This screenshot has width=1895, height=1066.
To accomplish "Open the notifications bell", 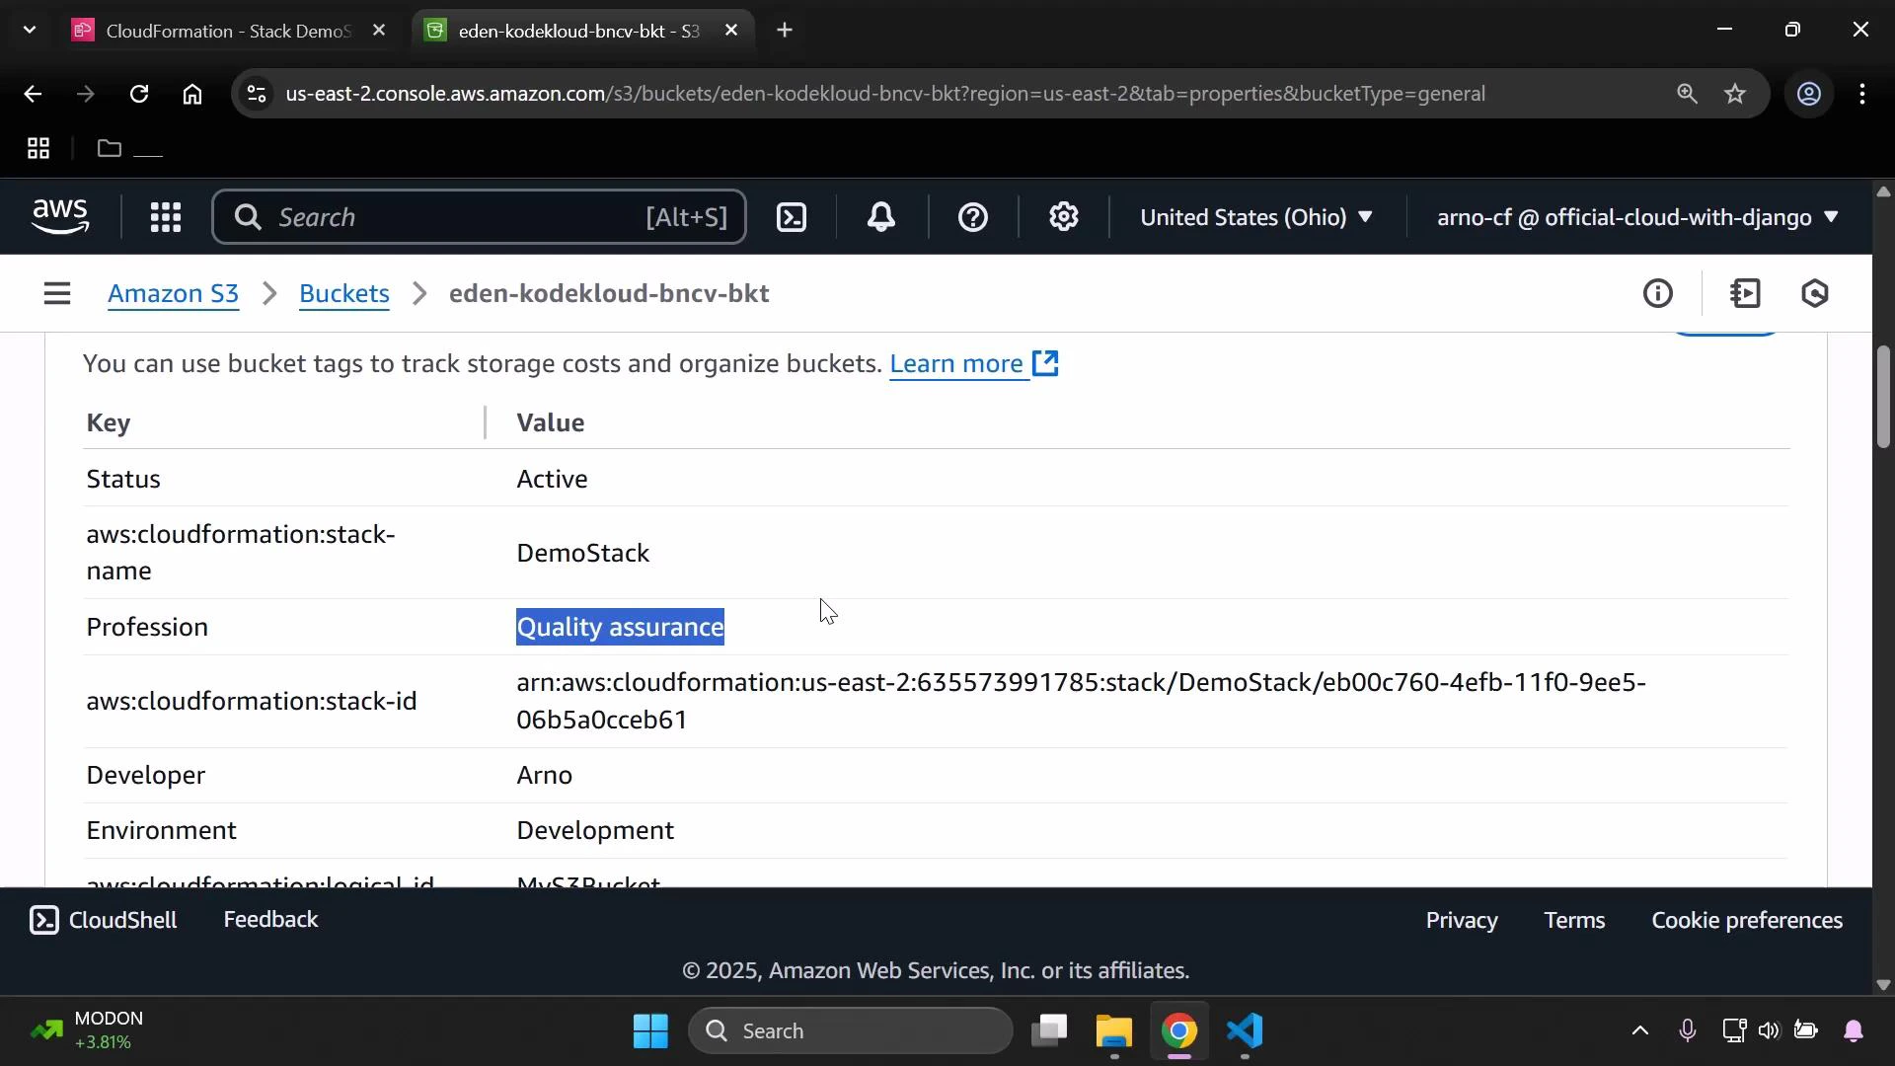I will pyautogui.click(x=881, y=217).
